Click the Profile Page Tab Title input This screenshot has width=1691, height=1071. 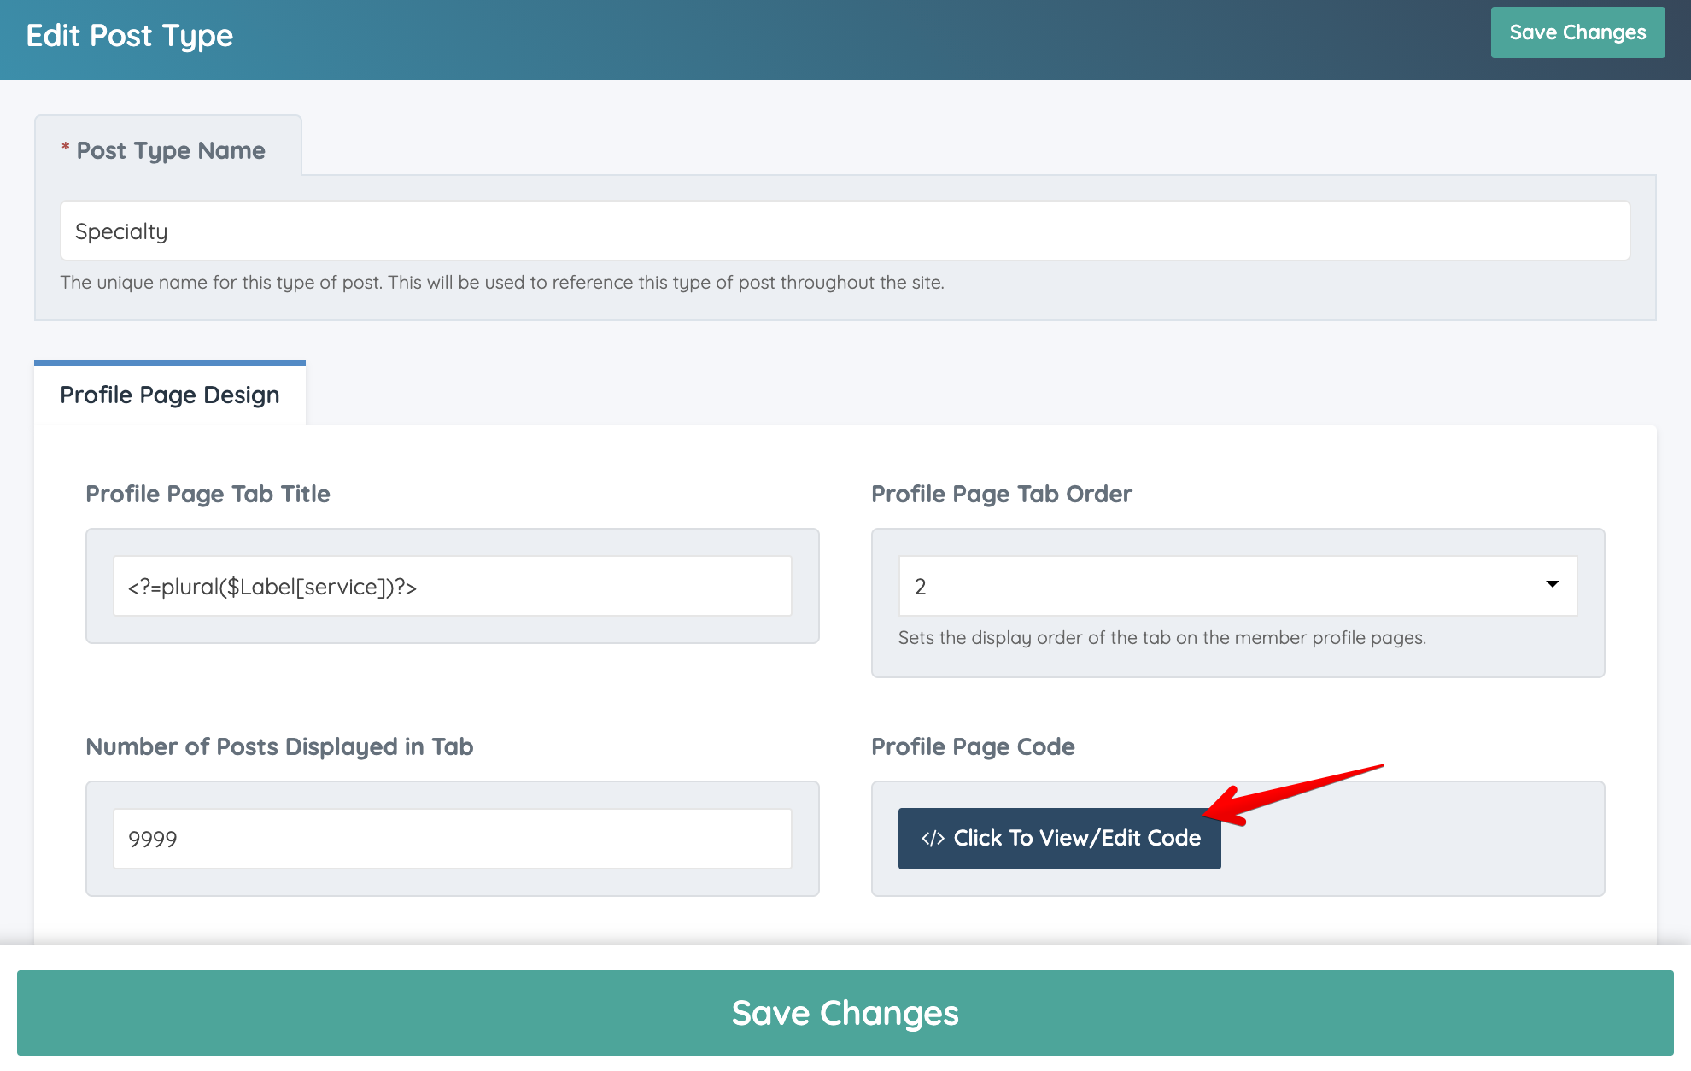click(x=452, y=587)
